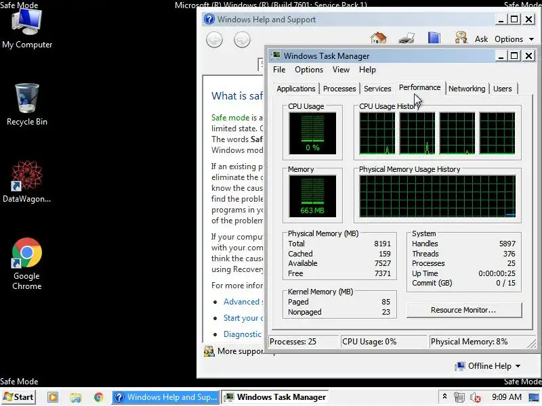Click the Up Time value 0:00:00:25
Screen dimensions: 542x406
[497, 273]
